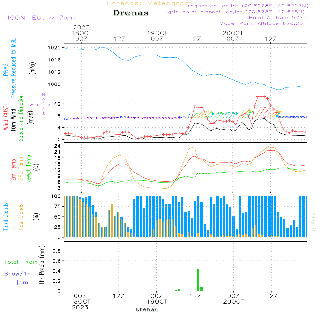Click the 'ICON-EU, ~ 7km' model label
Screen dimensions: 320x320
click(x=41, y=18)
